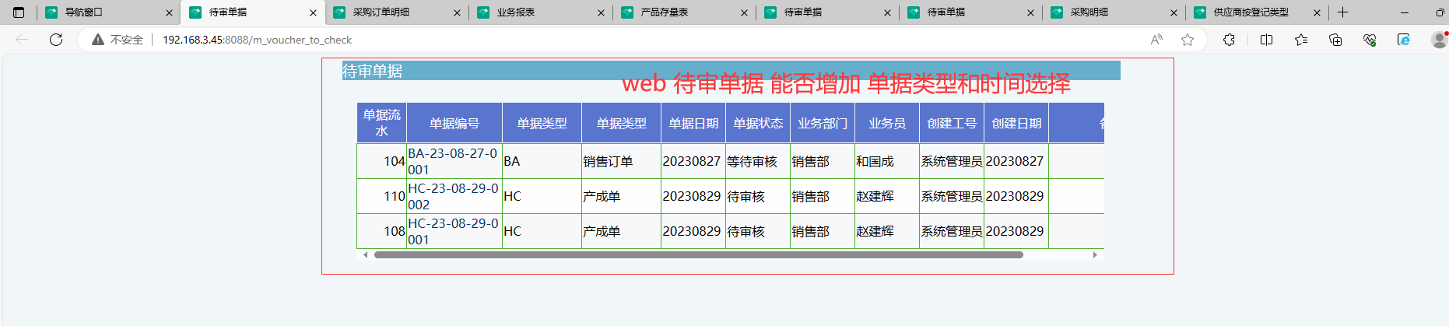Screen dimensions: 1449x326
Task: Open the tab actions menu icon
Action: [x=19, y=12]
